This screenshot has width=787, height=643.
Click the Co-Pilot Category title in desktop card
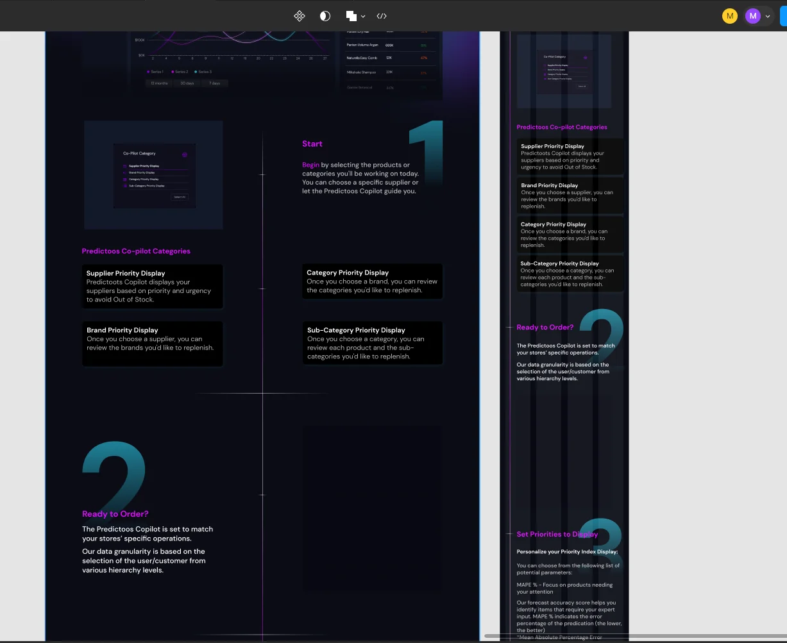(x=139, y=154)
